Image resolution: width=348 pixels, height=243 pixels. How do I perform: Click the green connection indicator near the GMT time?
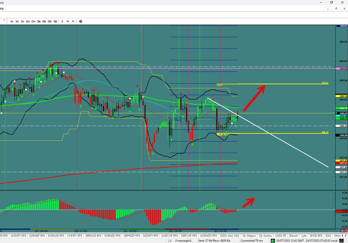point(273,241)
